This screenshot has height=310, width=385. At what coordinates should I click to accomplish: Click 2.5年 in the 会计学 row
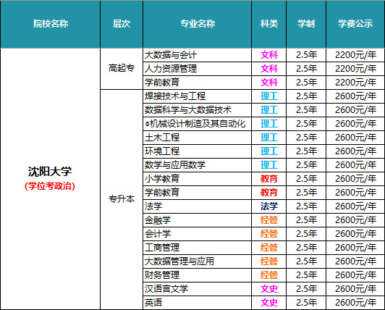(306, 234)
